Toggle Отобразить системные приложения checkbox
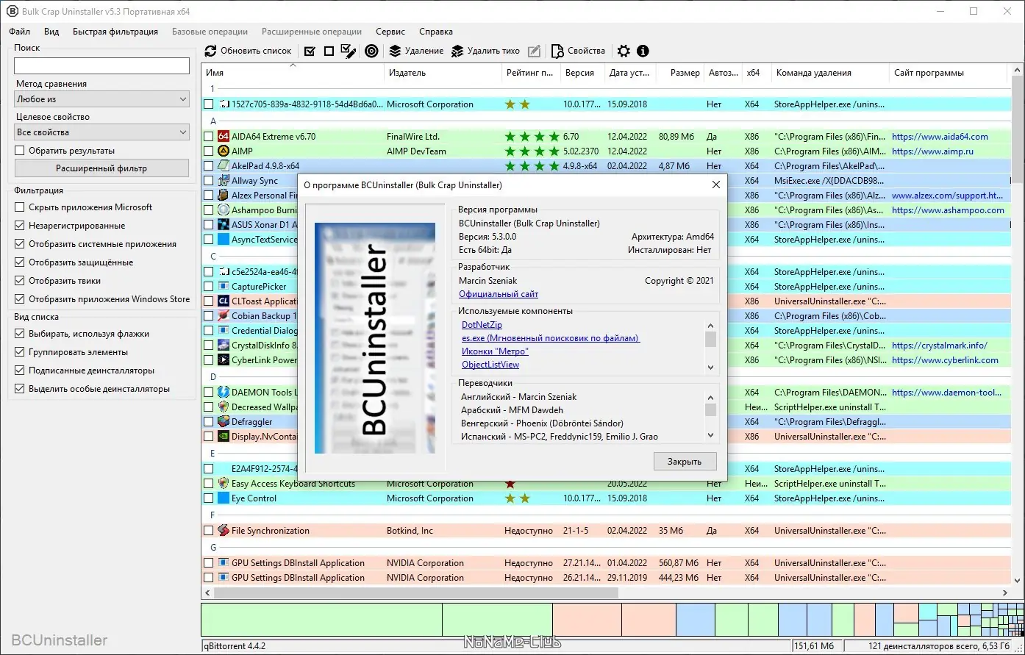Viewport: 1025px width, 655px height. pos(20,244)
